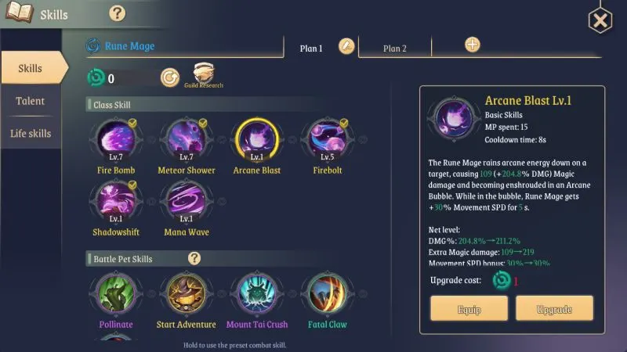Rename Plan 1 using the pencil icon
This screenshot has height=352, width=627.
coord(346,46)
